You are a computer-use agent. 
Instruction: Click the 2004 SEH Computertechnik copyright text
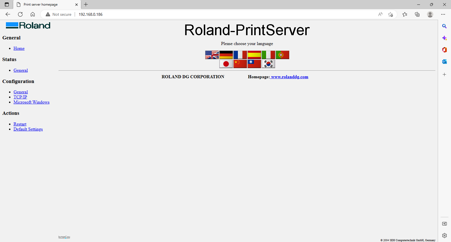point(408,240)
